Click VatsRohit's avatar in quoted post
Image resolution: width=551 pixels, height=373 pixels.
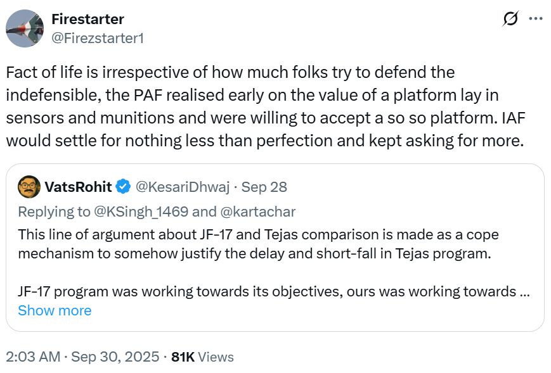point(29,187)
